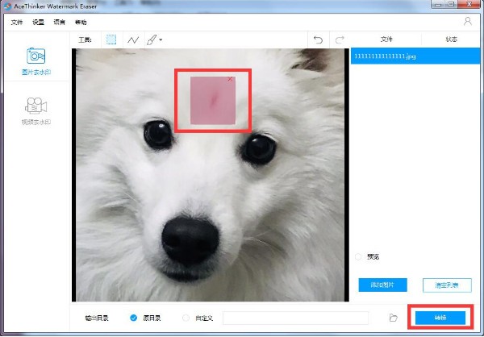Enable the preview radio option
Viewport: 484px width, 337px height.
pos(358,256)
